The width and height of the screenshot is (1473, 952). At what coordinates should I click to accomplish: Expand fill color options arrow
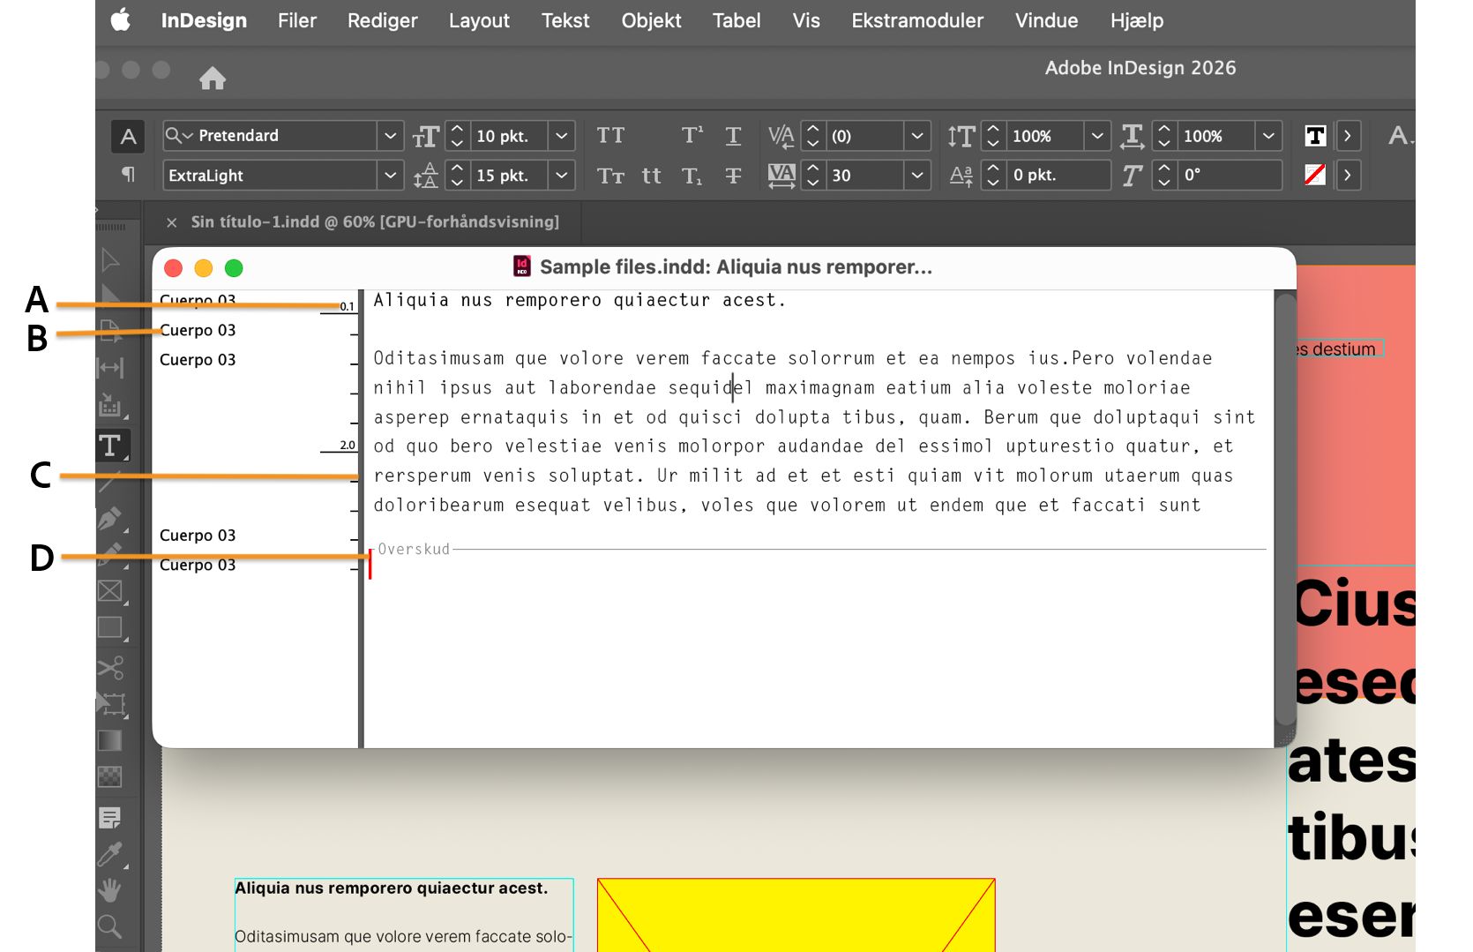tap(1347, 136)
